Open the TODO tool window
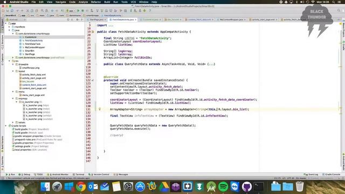 click(x=38, y=175)
